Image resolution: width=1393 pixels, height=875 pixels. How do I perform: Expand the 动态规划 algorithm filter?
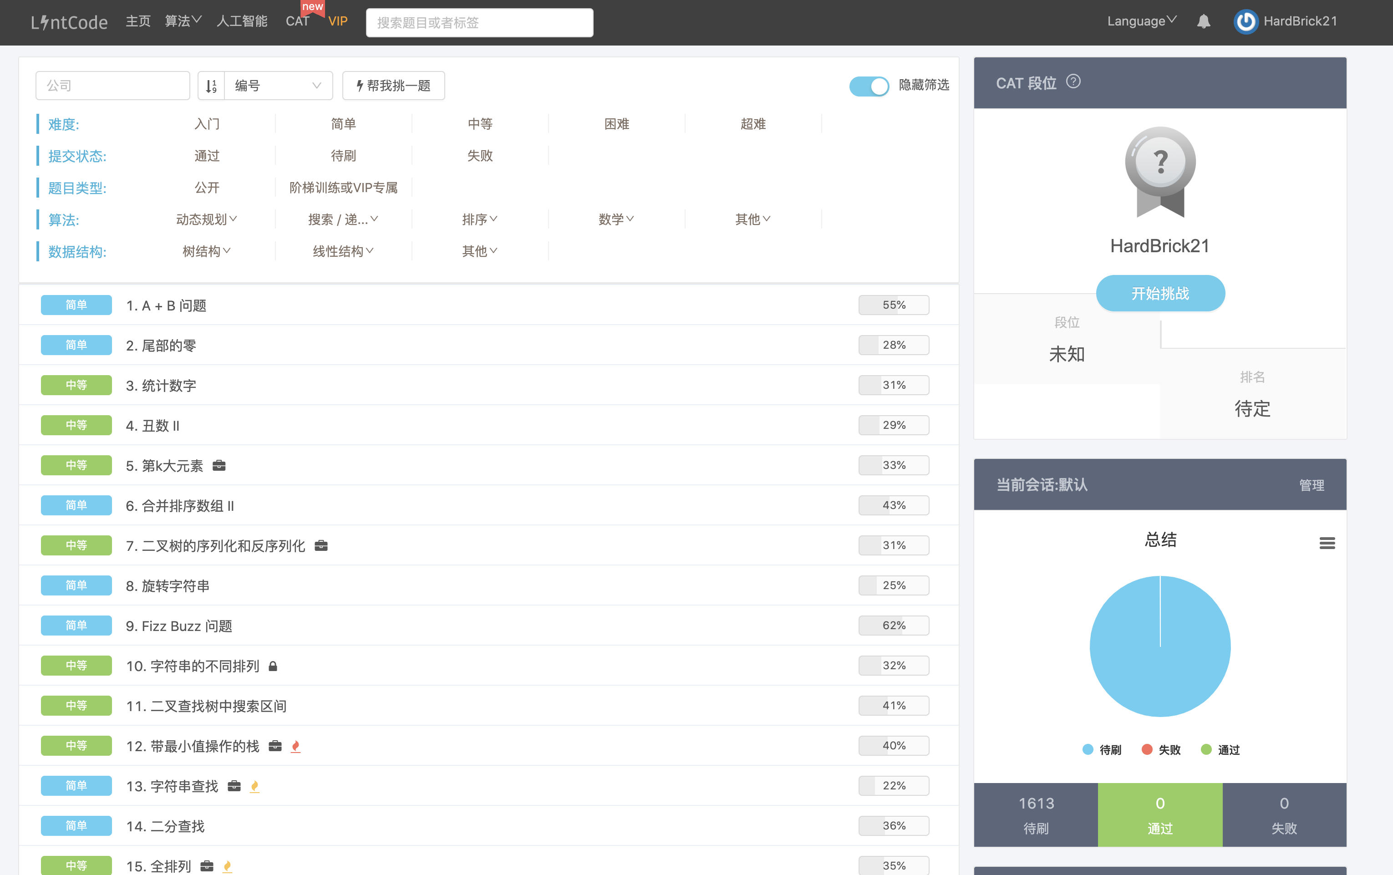(207, 219)
